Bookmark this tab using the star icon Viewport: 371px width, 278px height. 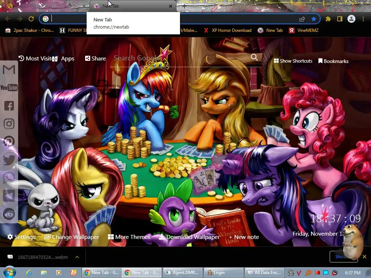pos(314,19)
